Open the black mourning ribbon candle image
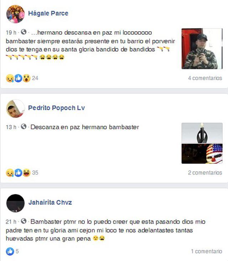The width and height of the screenshot is (228, 261). (x=202, y=133)
